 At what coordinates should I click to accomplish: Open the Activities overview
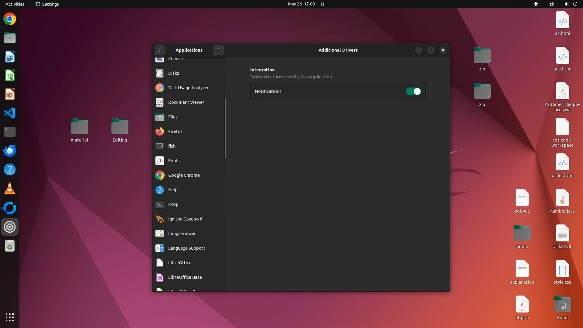(15, 4)
